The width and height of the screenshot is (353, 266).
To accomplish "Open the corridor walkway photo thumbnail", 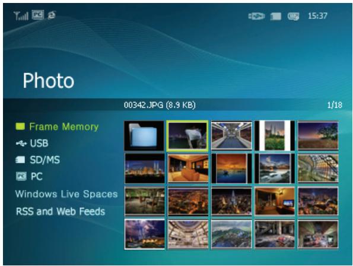I will (231, 135).
